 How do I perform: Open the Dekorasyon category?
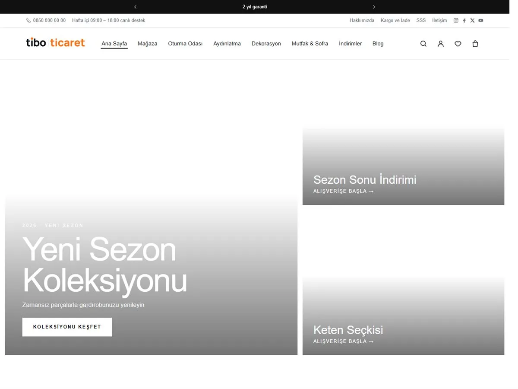(x=266, y=44)
